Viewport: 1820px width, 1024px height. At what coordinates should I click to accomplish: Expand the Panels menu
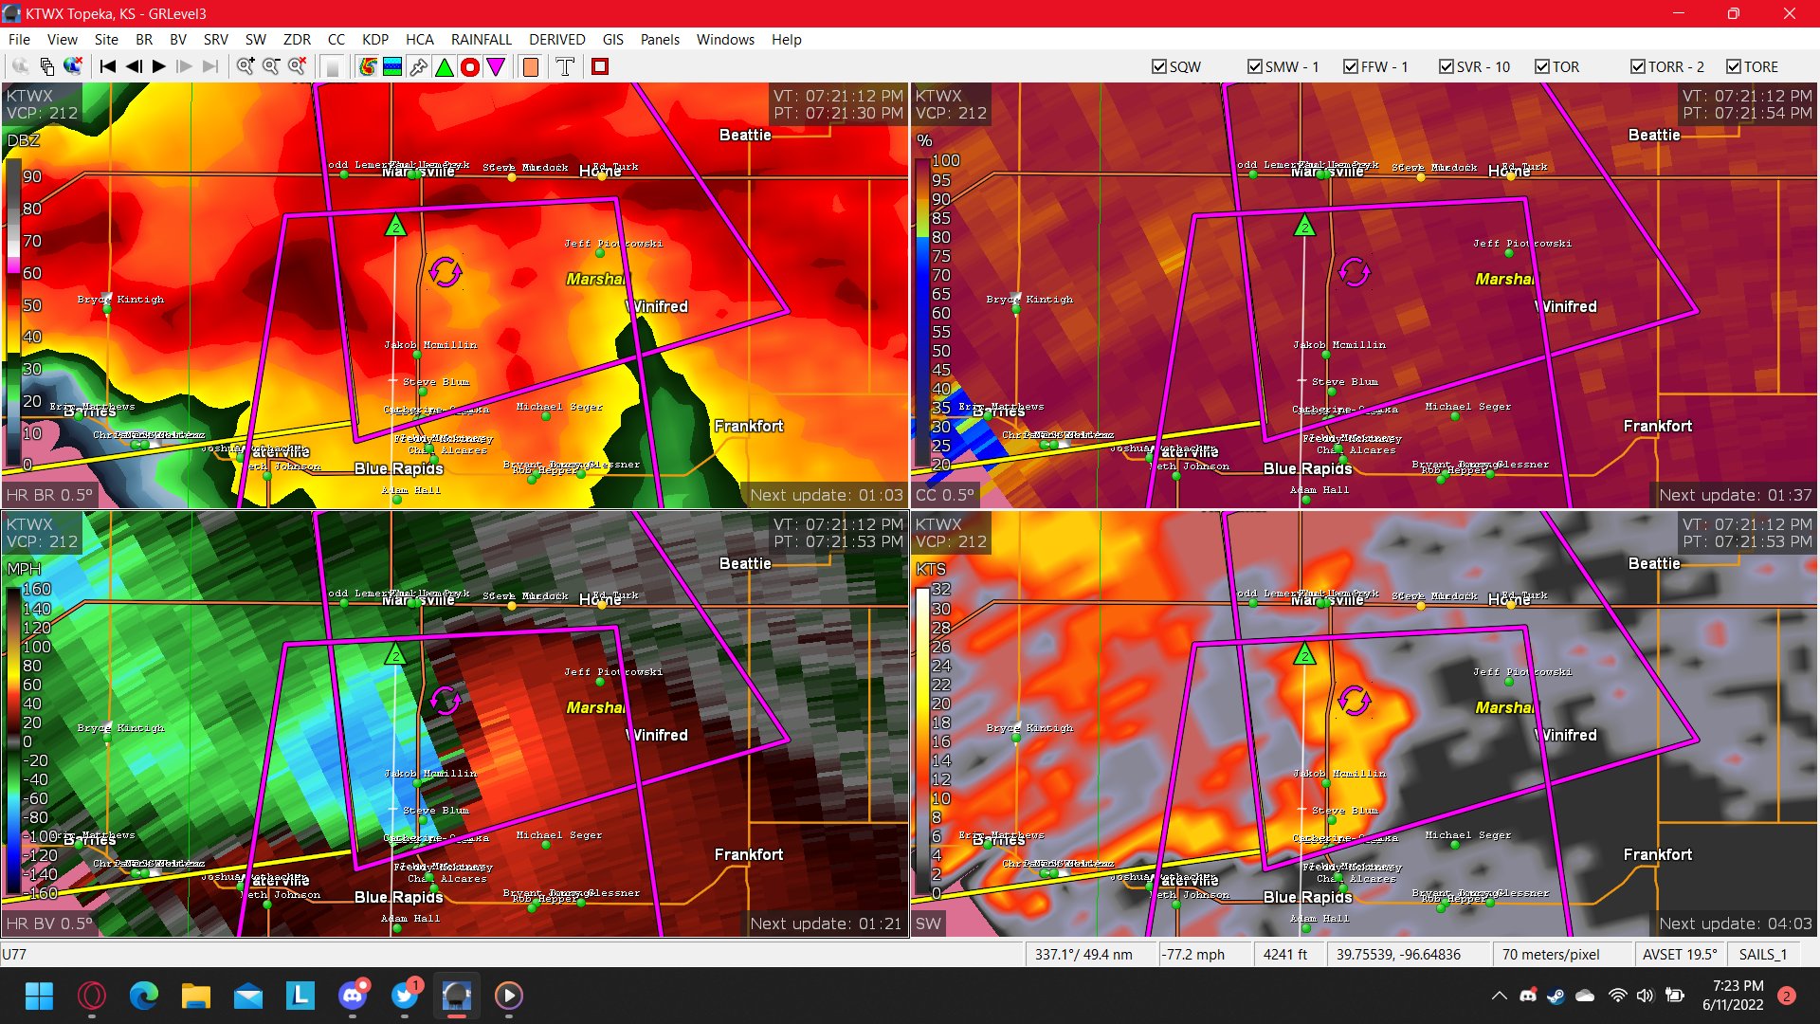point(660,40)
